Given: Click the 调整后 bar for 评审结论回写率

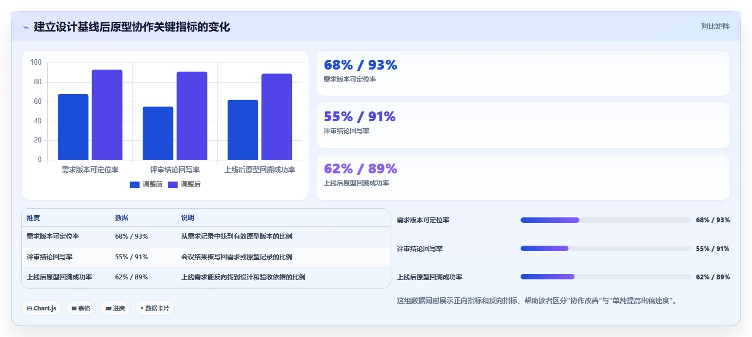Looking at the screenshot, I should pos(192,116).
